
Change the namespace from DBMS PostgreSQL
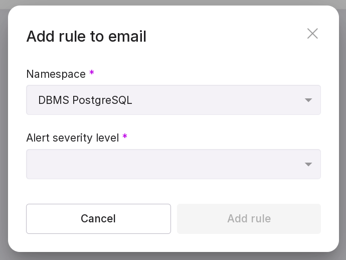coord(173,100)
